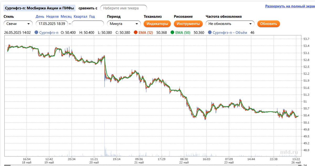Click the 26.05.2025 14:02 timestamp text
The height and width of the screenshot is (166, 315).
tap(18, 33)
